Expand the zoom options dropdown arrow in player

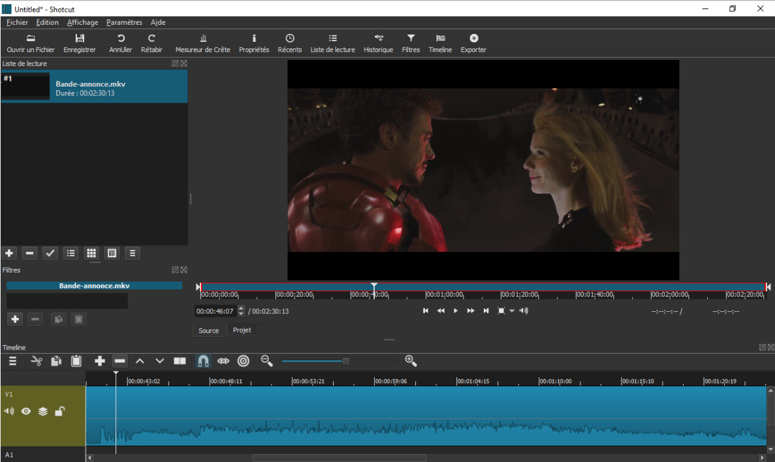point(512,311)
